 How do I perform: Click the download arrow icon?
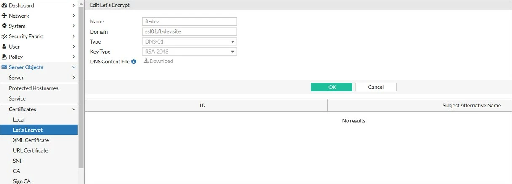coord(146,61)
